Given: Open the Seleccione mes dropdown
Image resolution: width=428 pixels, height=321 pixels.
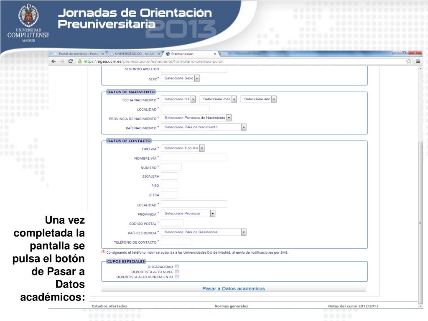Looking at the screenshot, I should (218, 99).
